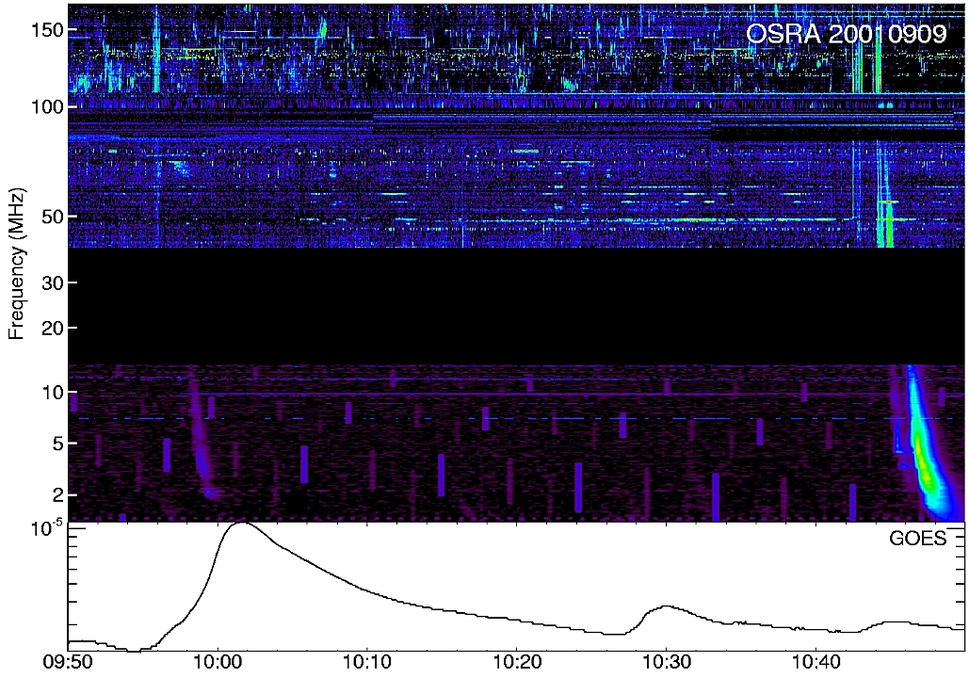Click the 'GOES' panel label

point(918,539)
